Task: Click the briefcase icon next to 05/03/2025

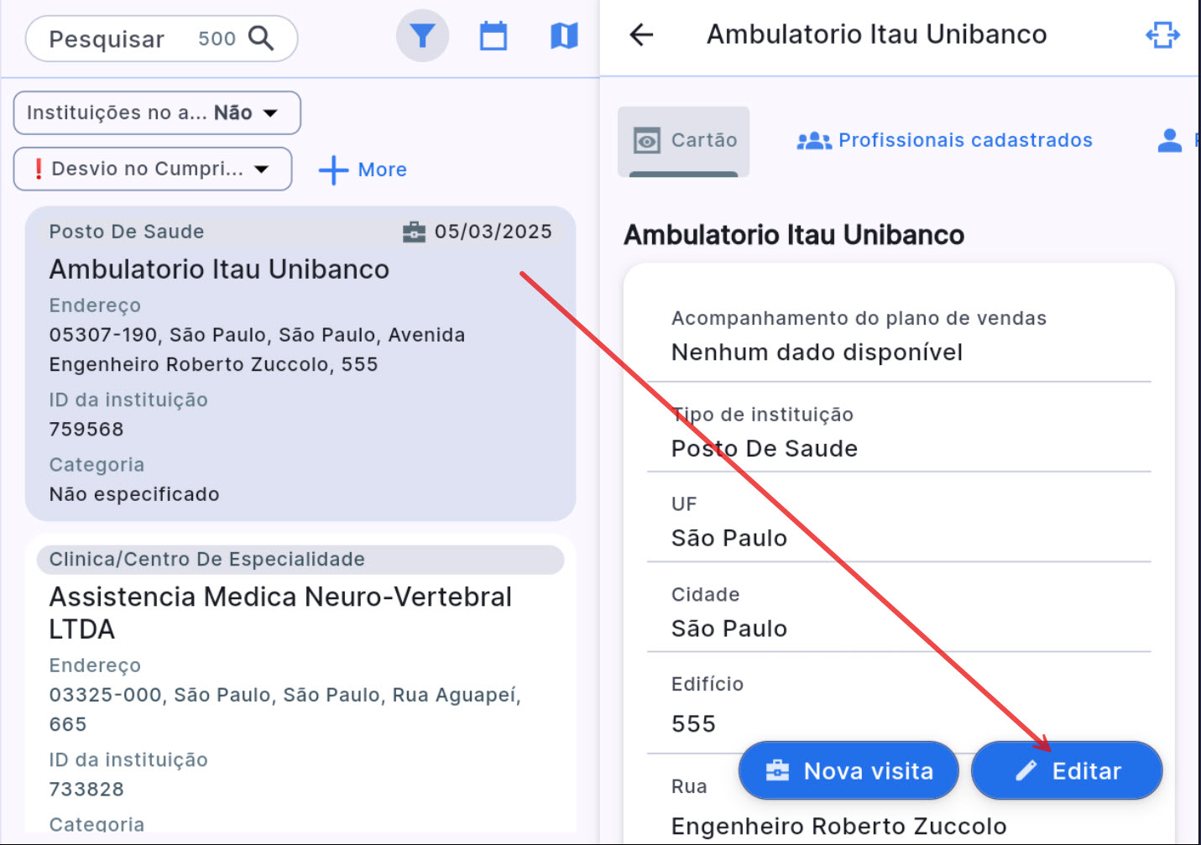Action: click(414, 232)
